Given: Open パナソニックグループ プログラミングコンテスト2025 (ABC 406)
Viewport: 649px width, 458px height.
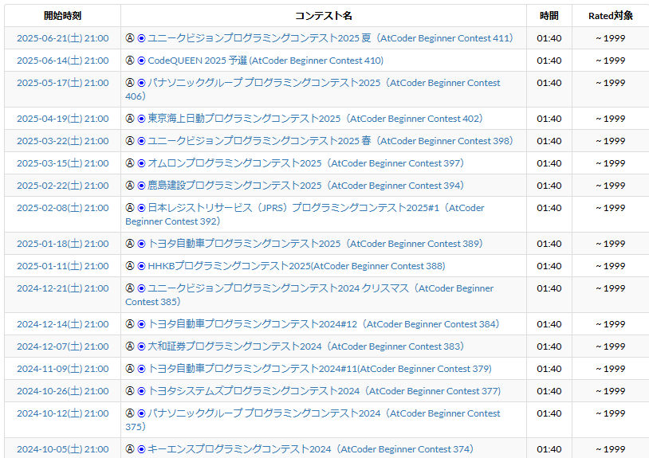Looking at the screenshot, I should pyautogui.click(x=313, y=89).
